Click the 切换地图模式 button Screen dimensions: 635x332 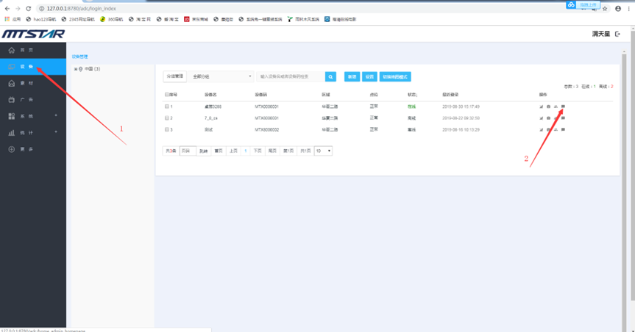[x=395, y=76]
